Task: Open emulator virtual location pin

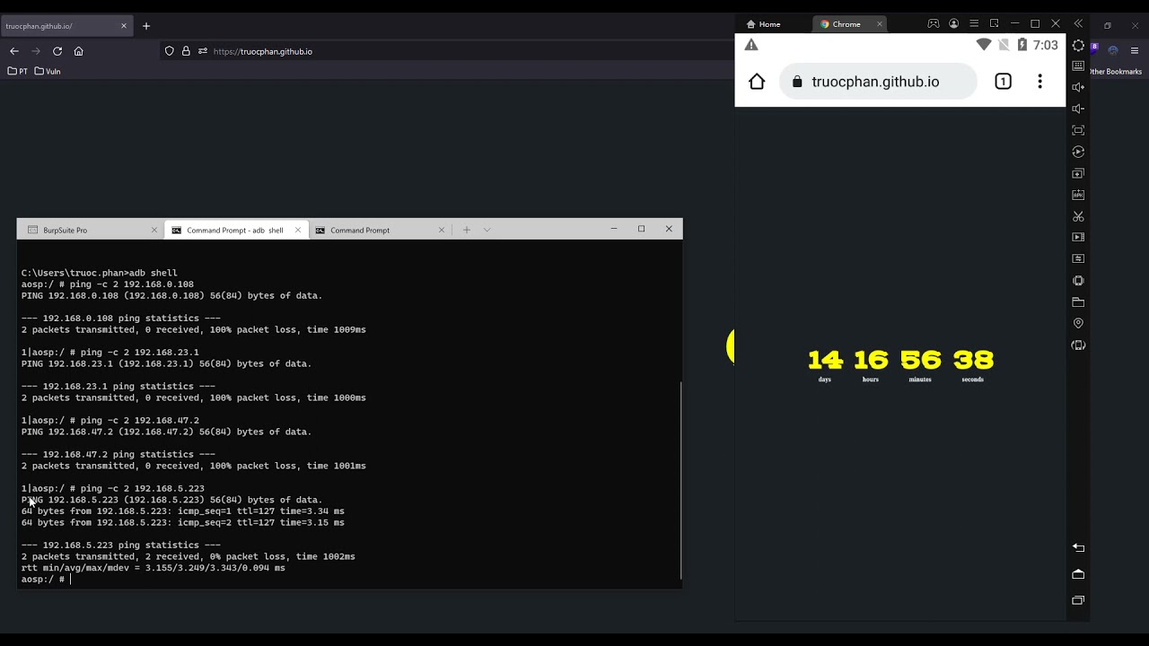Action: click(x=1078, y=323)
